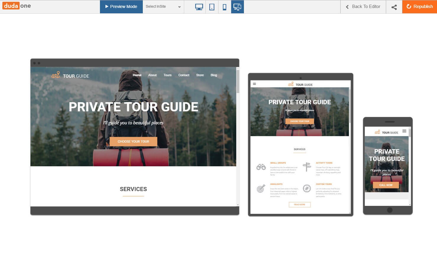Click the desktop preview scrollbar thumb
The width and height of the screenshot is (437, 254).
pos(238,81)
